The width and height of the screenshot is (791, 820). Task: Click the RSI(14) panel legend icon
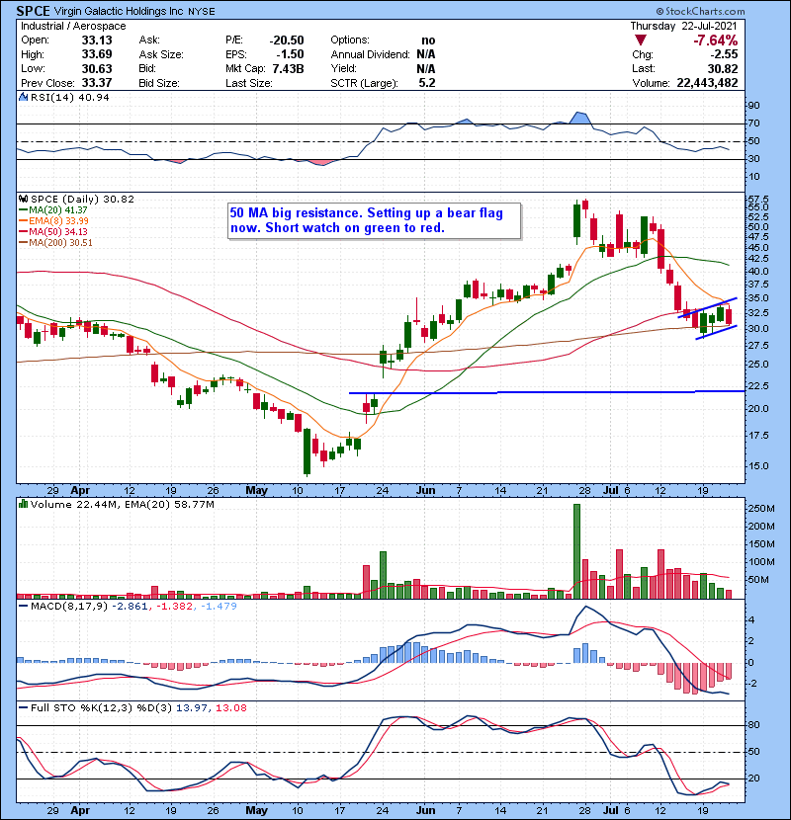pos(23,97)
